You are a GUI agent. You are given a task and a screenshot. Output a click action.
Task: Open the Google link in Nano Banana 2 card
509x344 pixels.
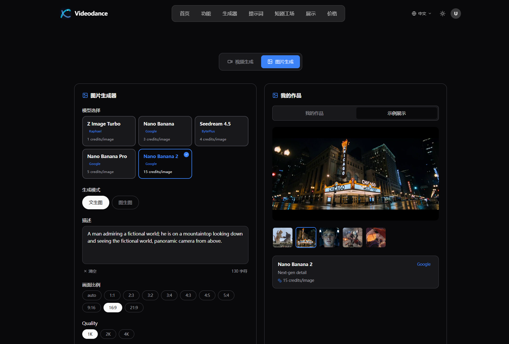[424, 264]
